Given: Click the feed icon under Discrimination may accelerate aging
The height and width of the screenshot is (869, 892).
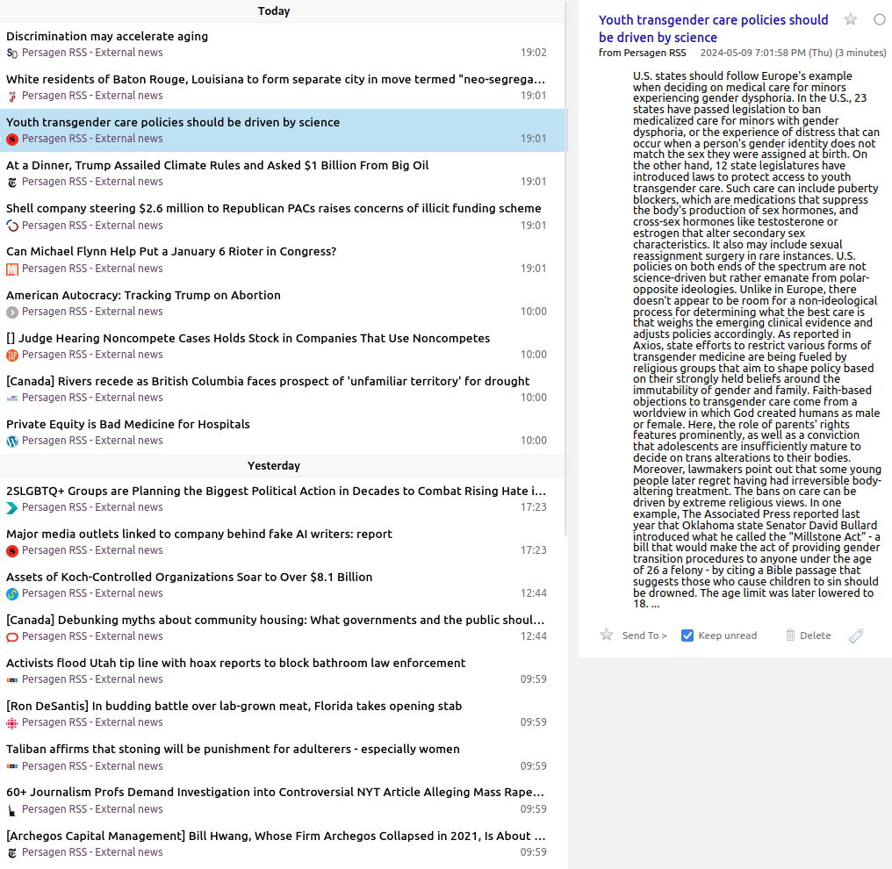Looking at the screenshot, I should pos(12,54).
